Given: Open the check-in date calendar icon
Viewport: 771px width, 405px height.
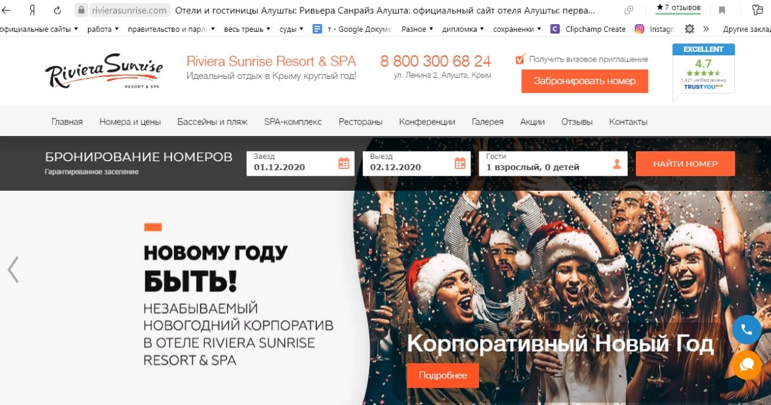Looking at the screenshot, I should tap(344, 163).
